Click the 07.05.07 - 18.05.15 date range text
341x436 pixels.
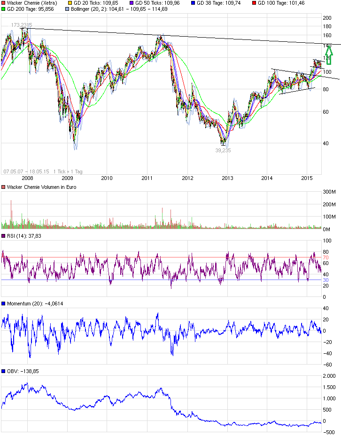26,171
